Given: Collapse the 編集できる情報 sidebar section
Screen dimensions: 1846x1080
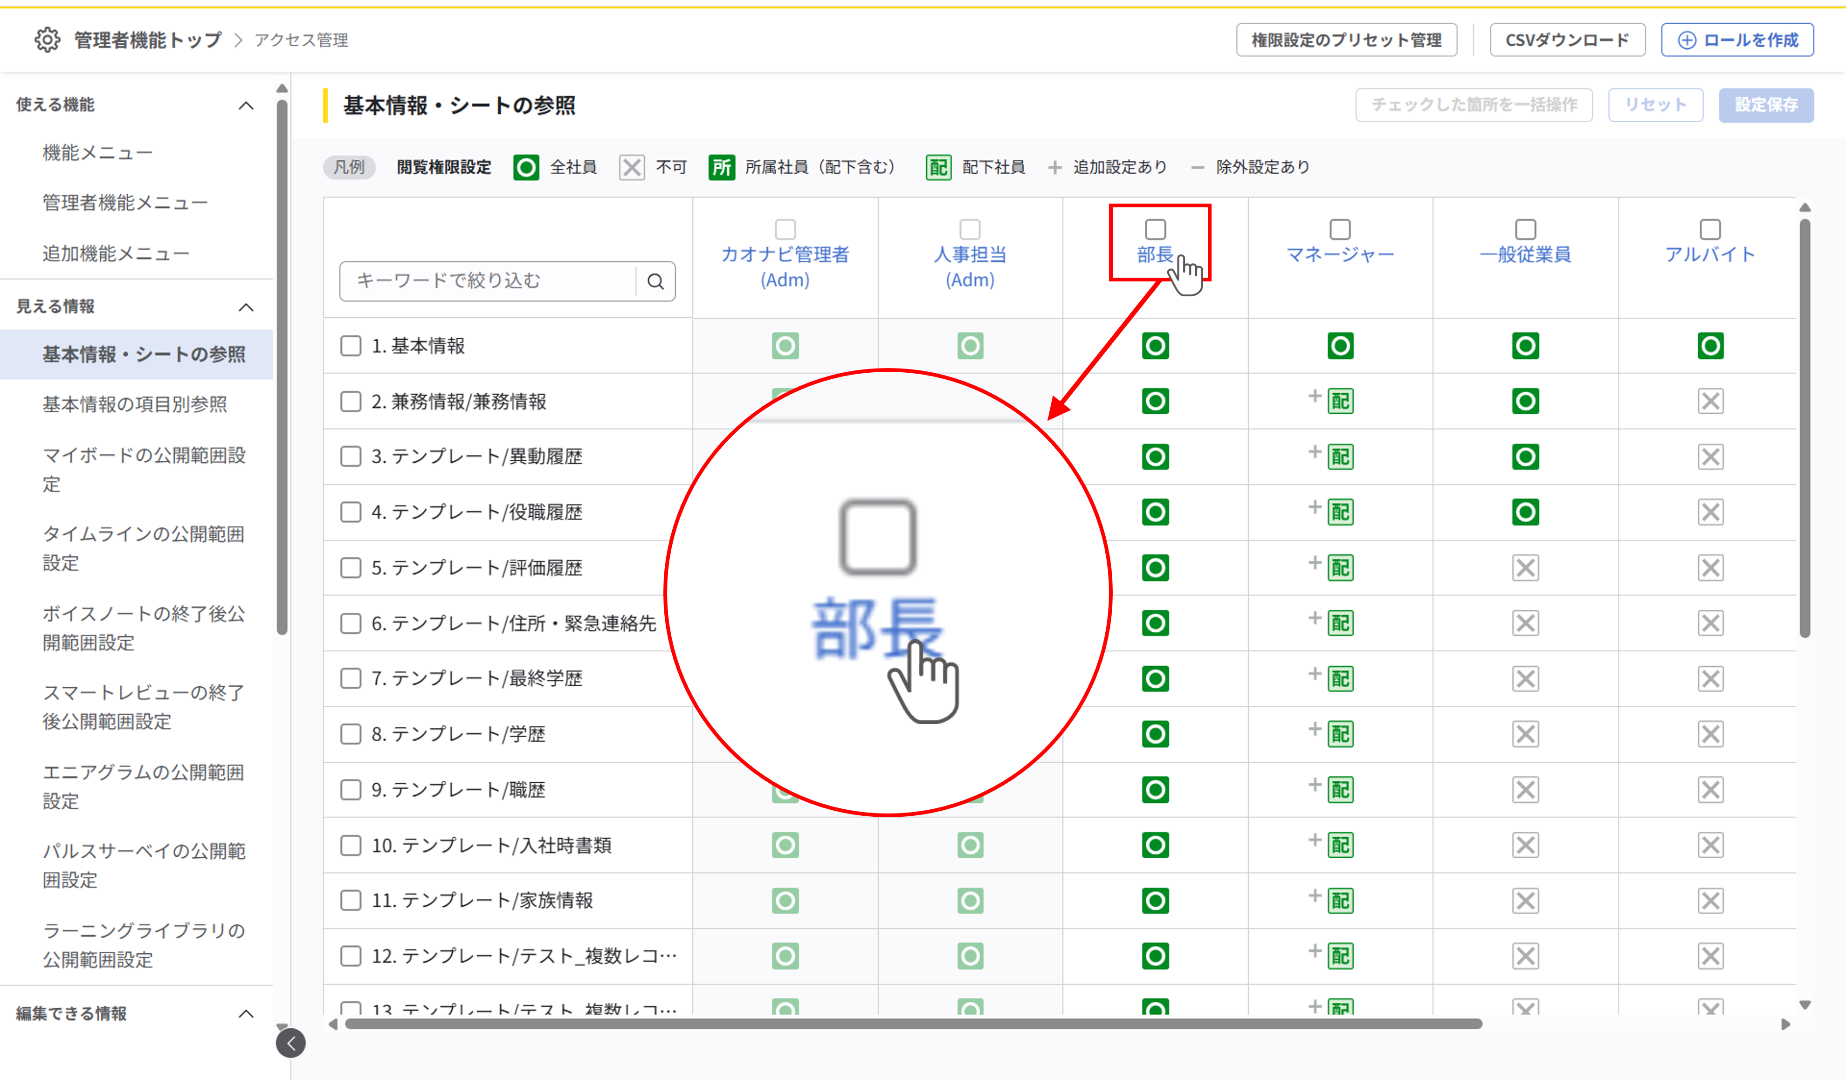Looking at the screenshot, I should (x=246, y=1013).
